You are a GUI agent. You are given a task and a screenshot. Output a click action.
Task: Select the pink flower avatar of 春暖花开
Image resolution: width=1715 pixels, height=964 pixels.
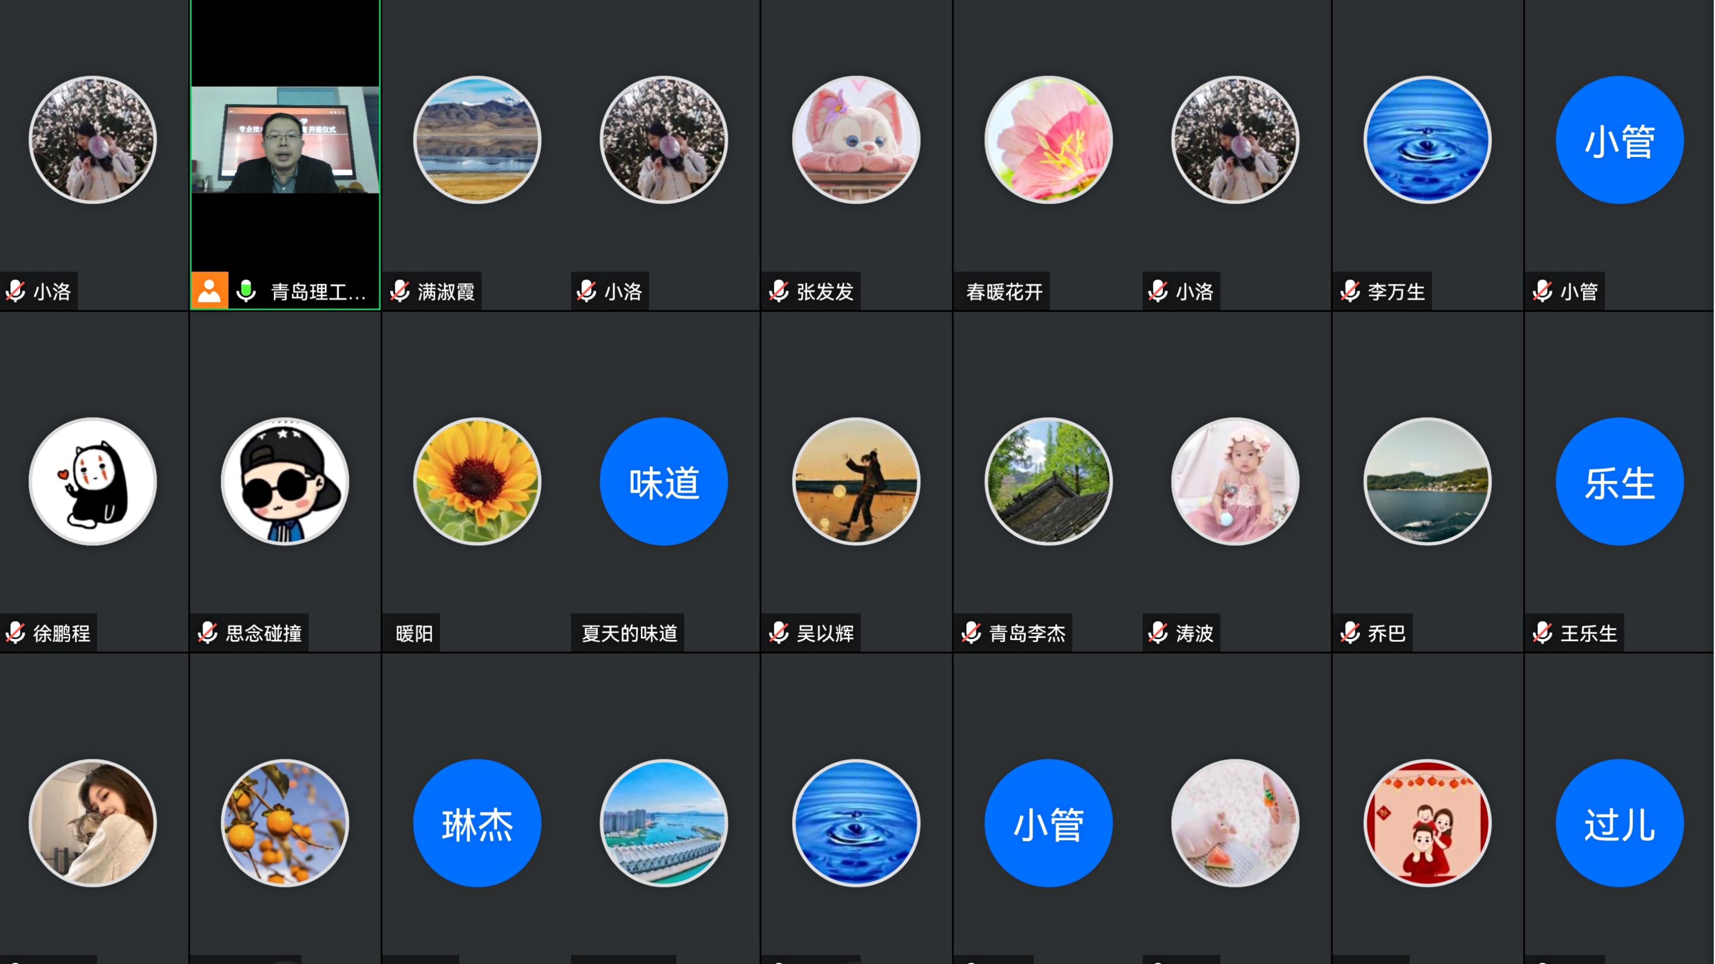click(1048, 140)
